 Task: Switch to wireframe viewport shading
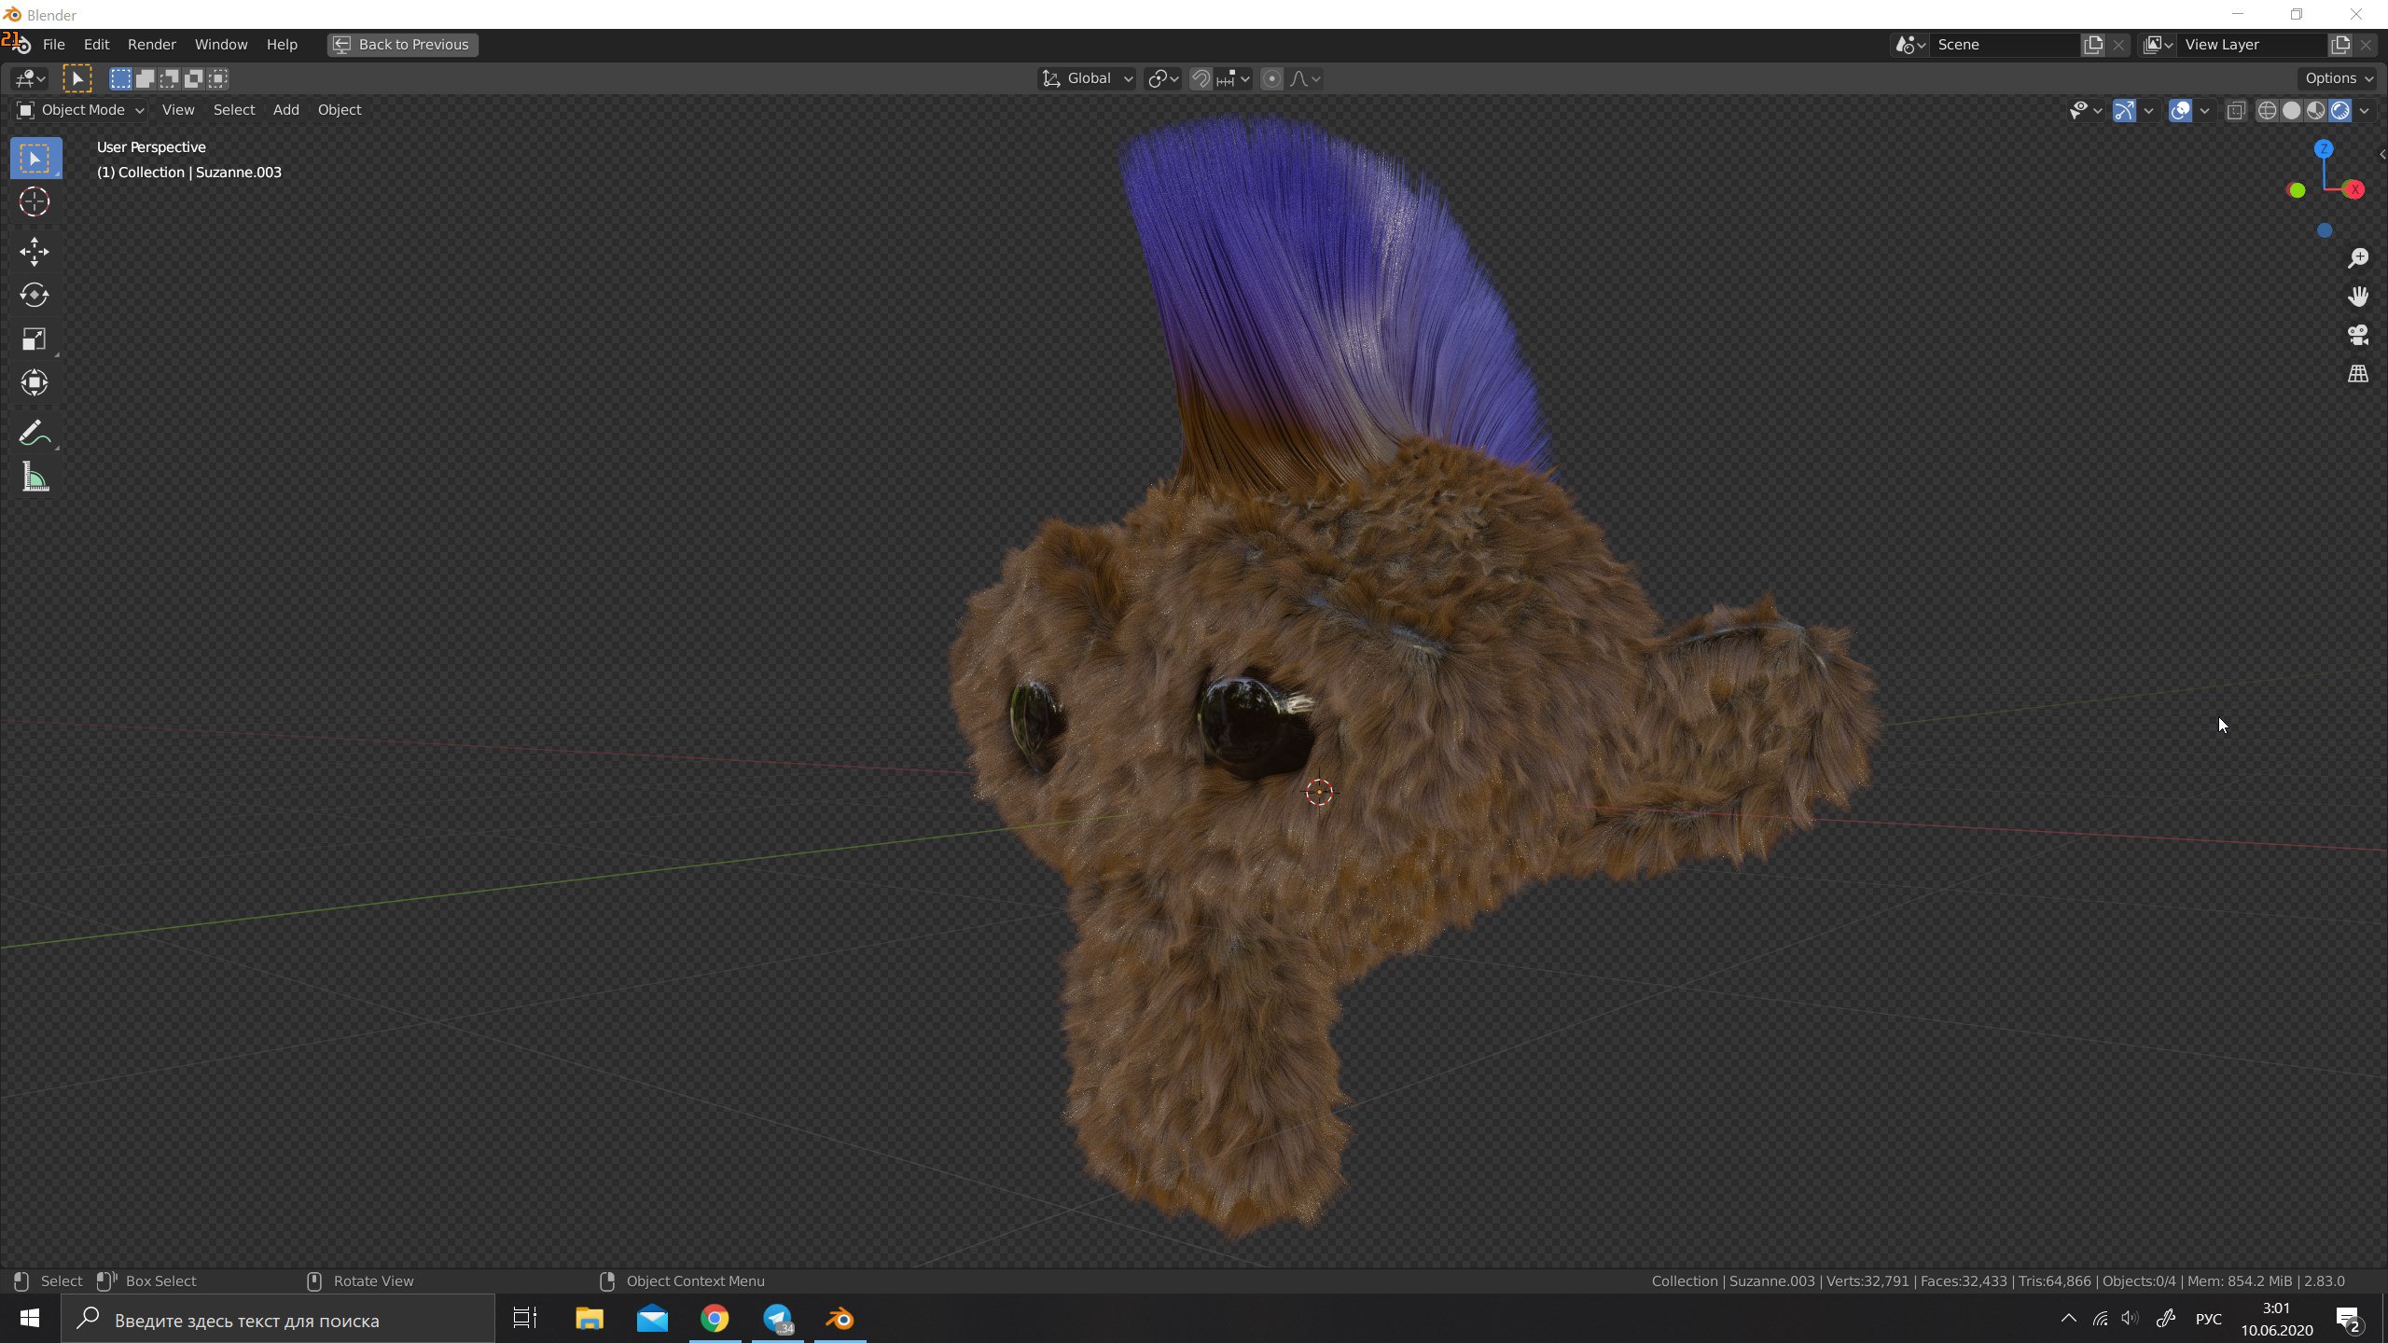(2267, 111)
